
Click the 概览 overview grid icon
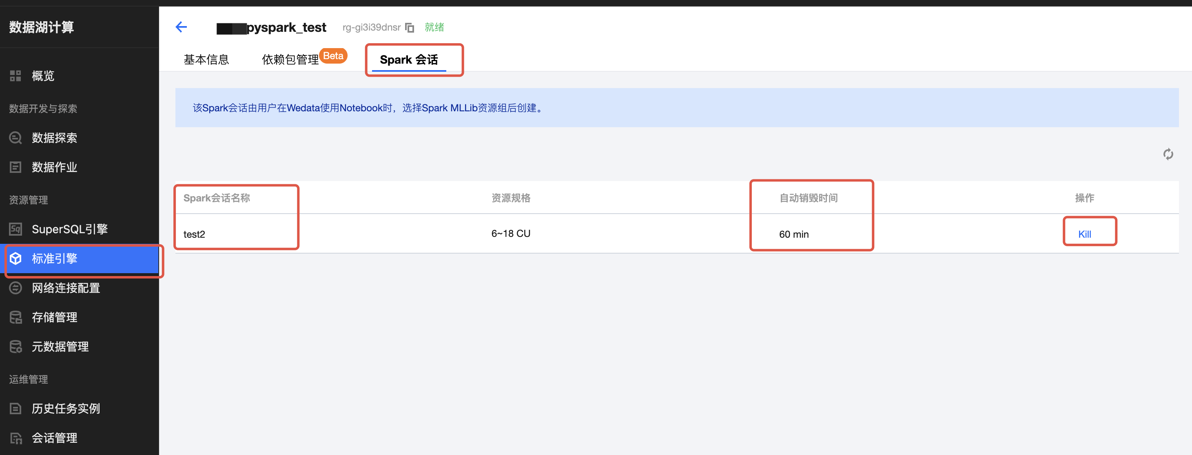[16, 76]
